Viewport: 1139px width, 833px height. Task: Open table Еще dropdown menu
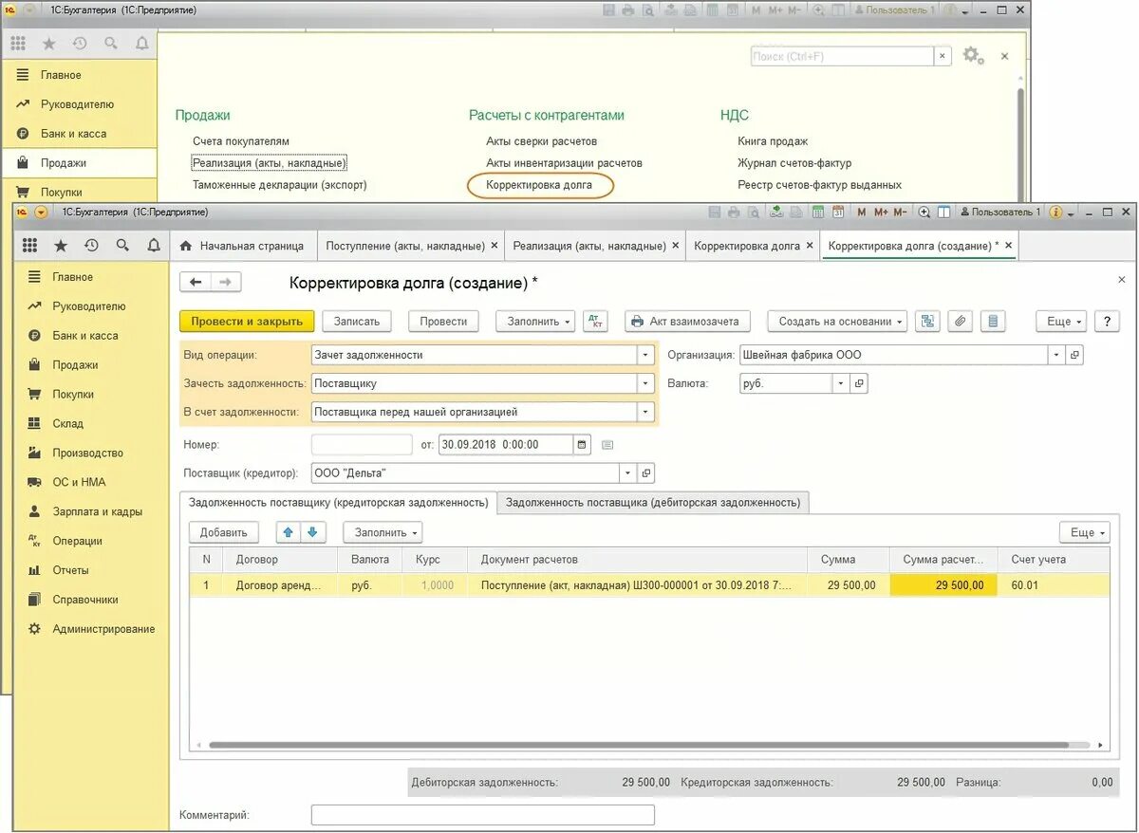[x=1085, y=532]
